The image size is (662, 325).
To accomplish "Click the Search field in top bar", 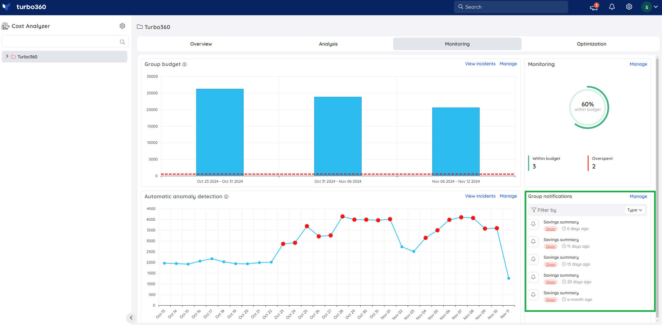I will click(x=511, y=7).
